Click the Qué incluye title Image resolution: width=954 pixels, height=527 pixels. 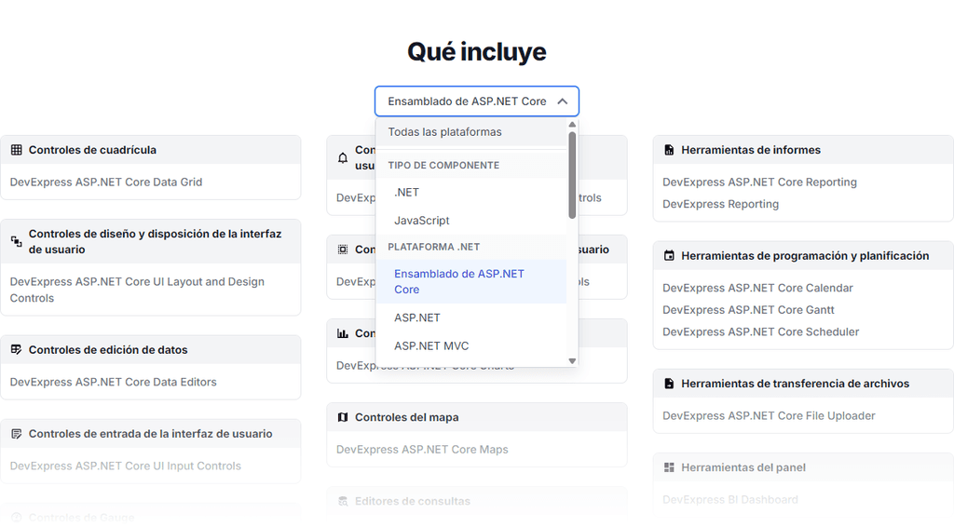pyautogui.click(x=477, y=51)
